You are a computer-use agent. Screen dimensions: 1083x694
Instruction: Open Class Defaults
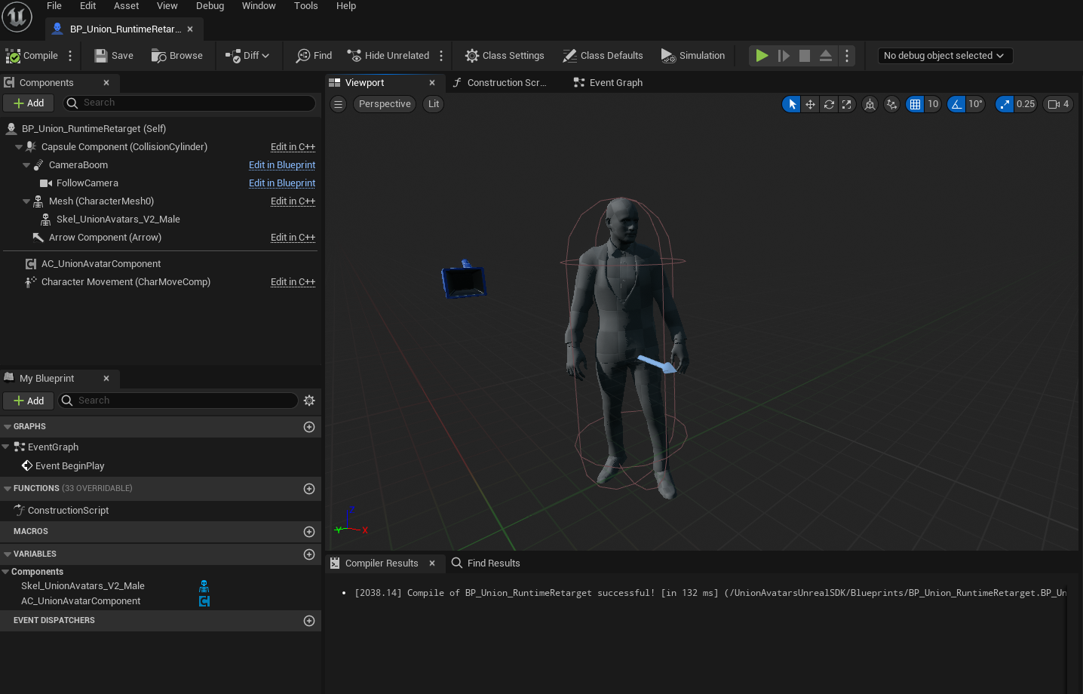click(603, 56)
